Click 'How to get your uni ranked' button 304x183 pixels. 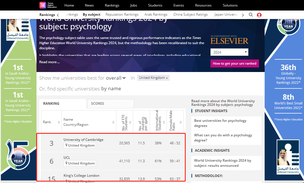pos(234,63)
